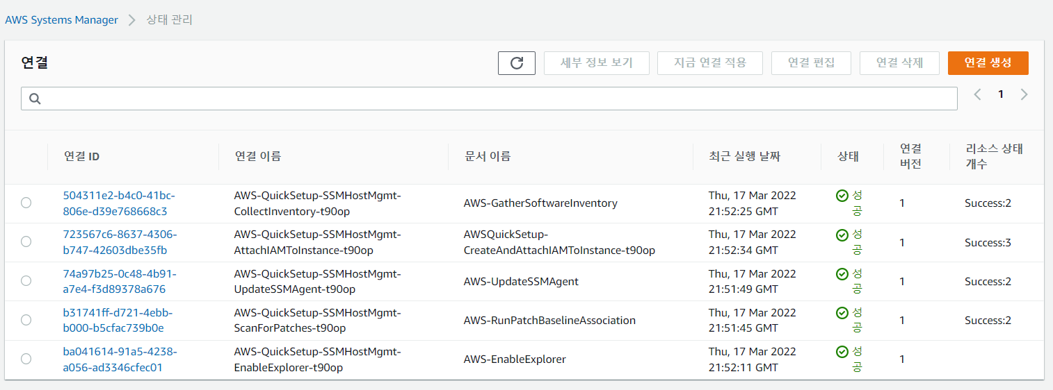Open association ID 504311e2-b4c0-41bc link
This screenshot has width=1053, height=390.
tap(119, 203)
